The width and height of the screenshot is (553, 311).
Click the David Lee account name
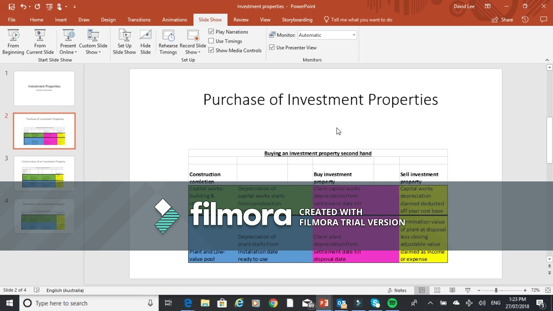click(x=464, y=6)
